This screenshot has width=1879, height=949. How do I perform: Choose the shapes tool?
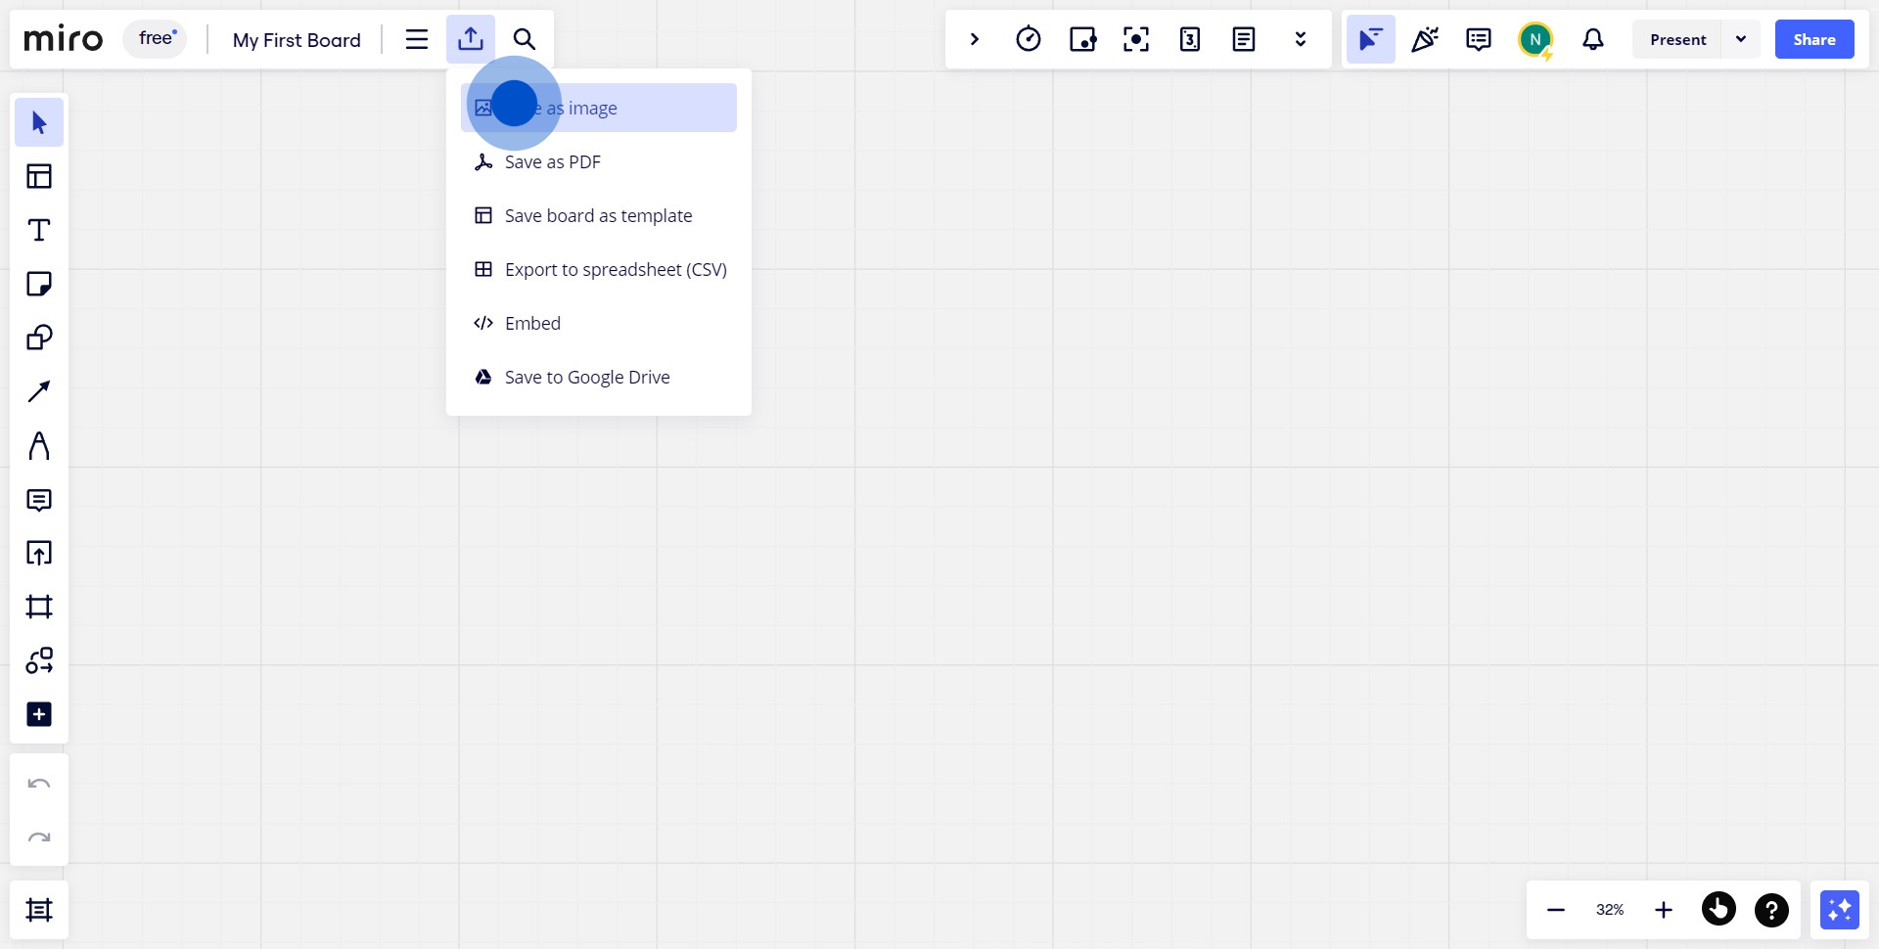point(39,338)
